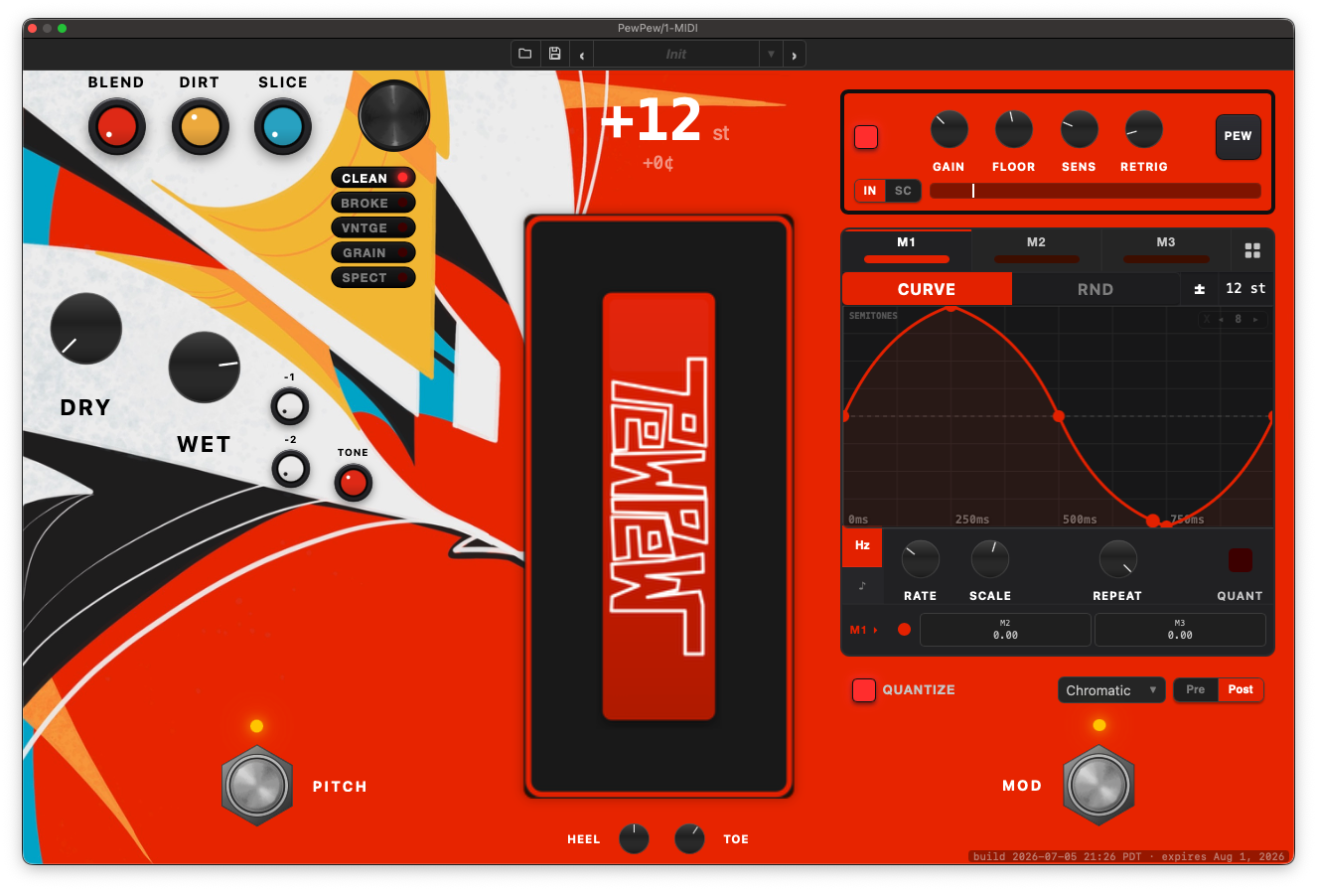1317x891 pixels.
Task: Open the preset list dropdown arrow
Action: (771, 55)
